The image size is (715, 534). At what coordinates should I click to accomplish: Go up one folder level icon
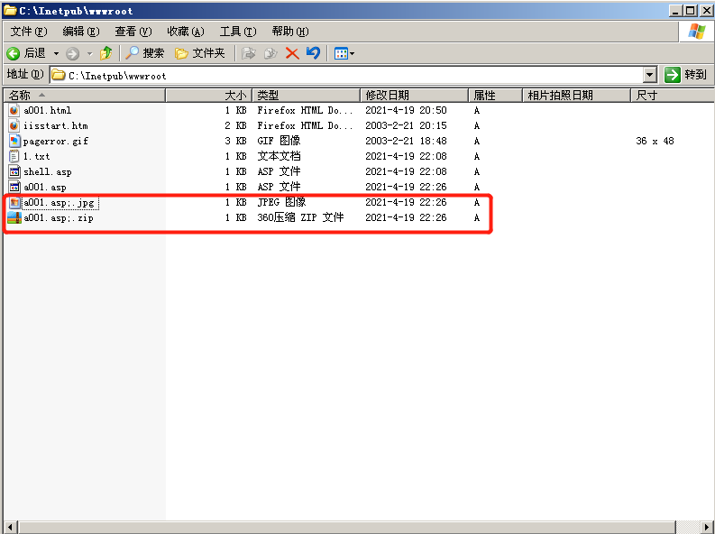[106, 53]
